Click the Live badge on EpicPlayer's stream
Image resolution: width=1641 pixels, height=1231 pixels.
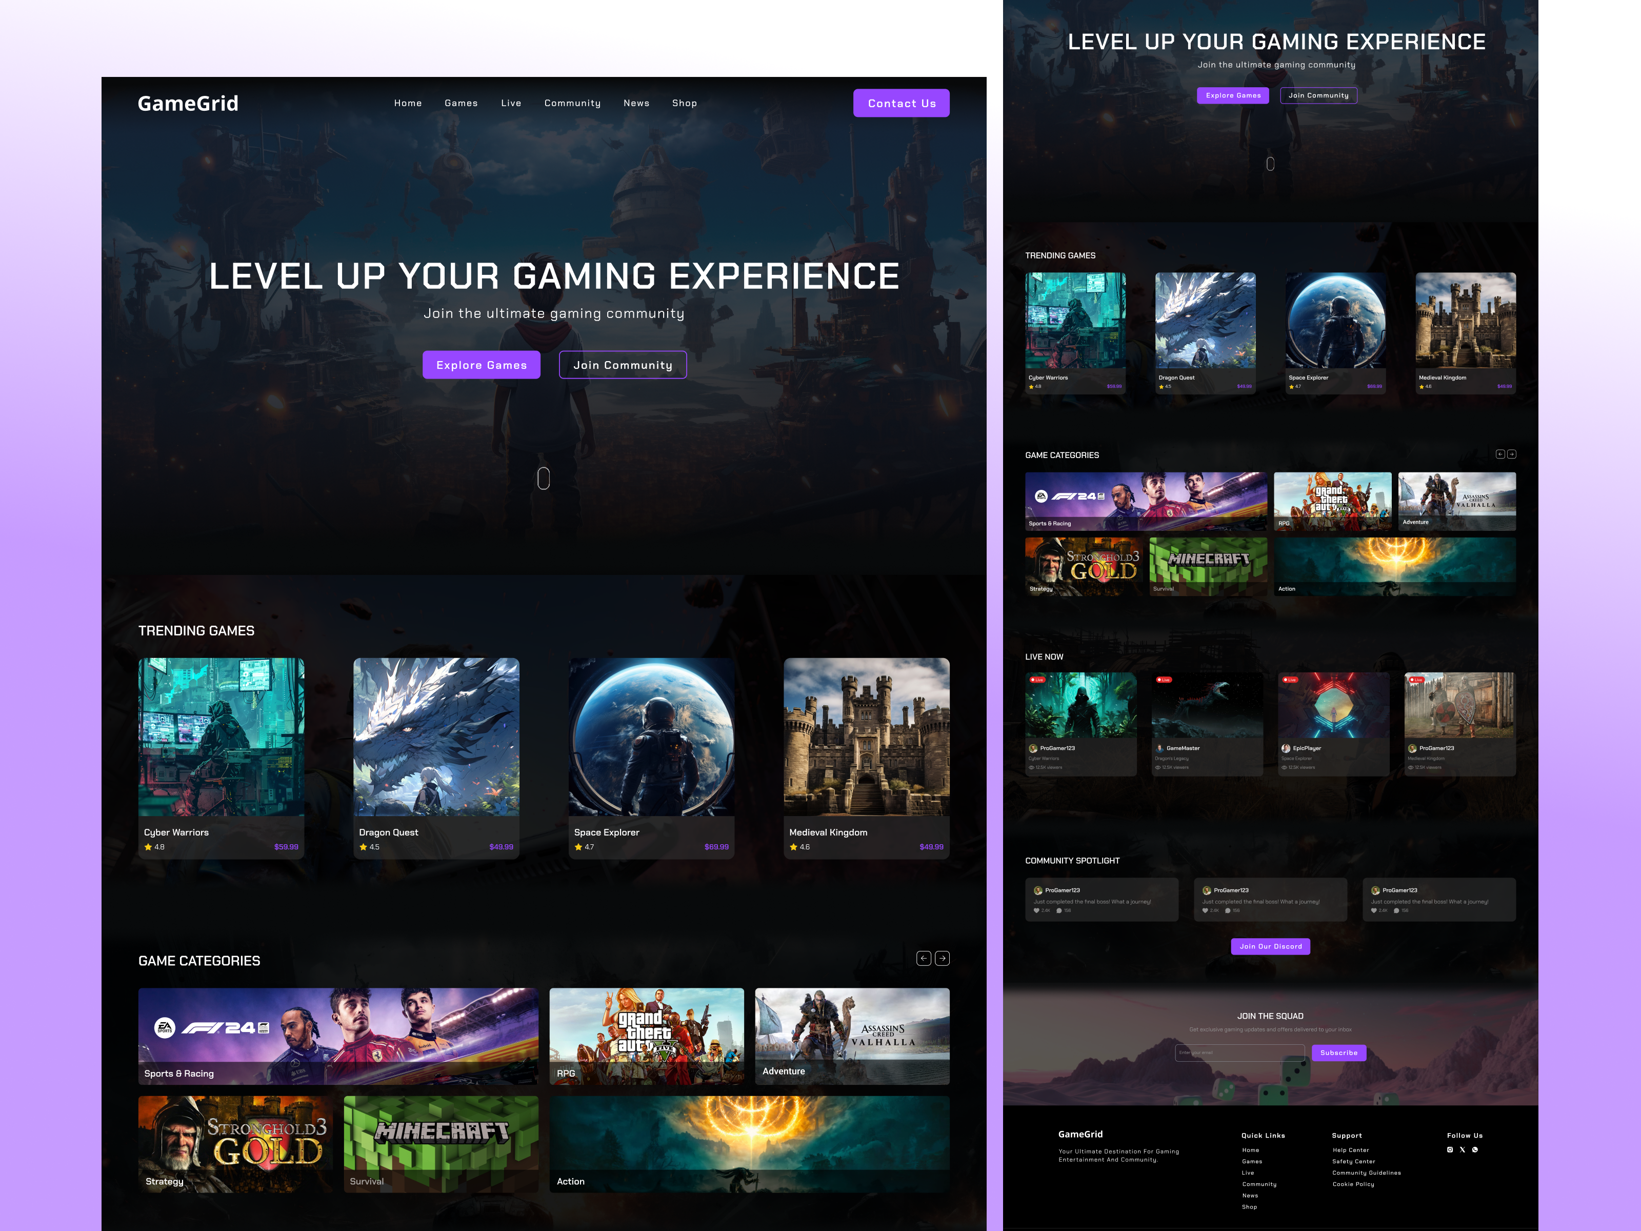1290,680
